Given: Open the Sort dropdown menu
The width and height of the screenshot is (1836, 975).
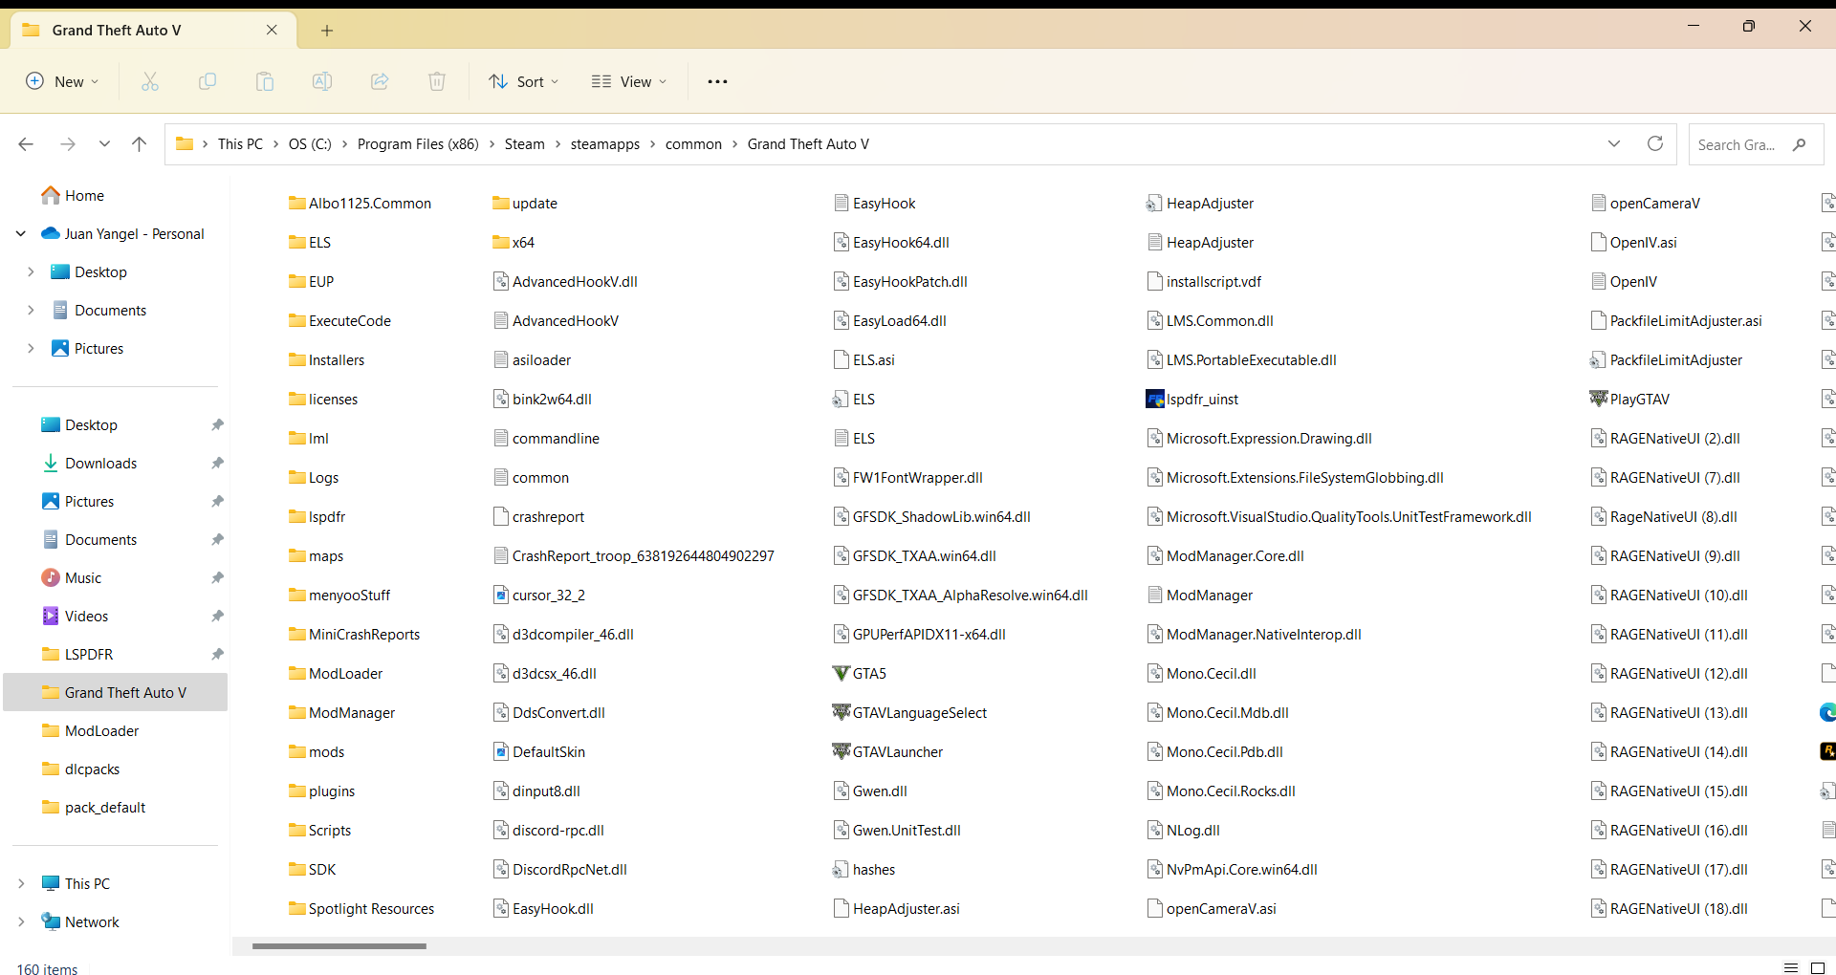Looking at the screenshot, I should pyautogui.click(x=524, y=82).
